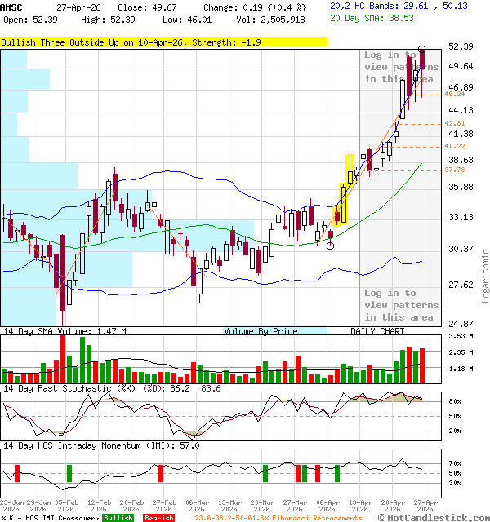The image size is (490, 522).
Task: Click the 37.78 Fibonacci level label
Action: pyautogui.click(x=454, y=170)
